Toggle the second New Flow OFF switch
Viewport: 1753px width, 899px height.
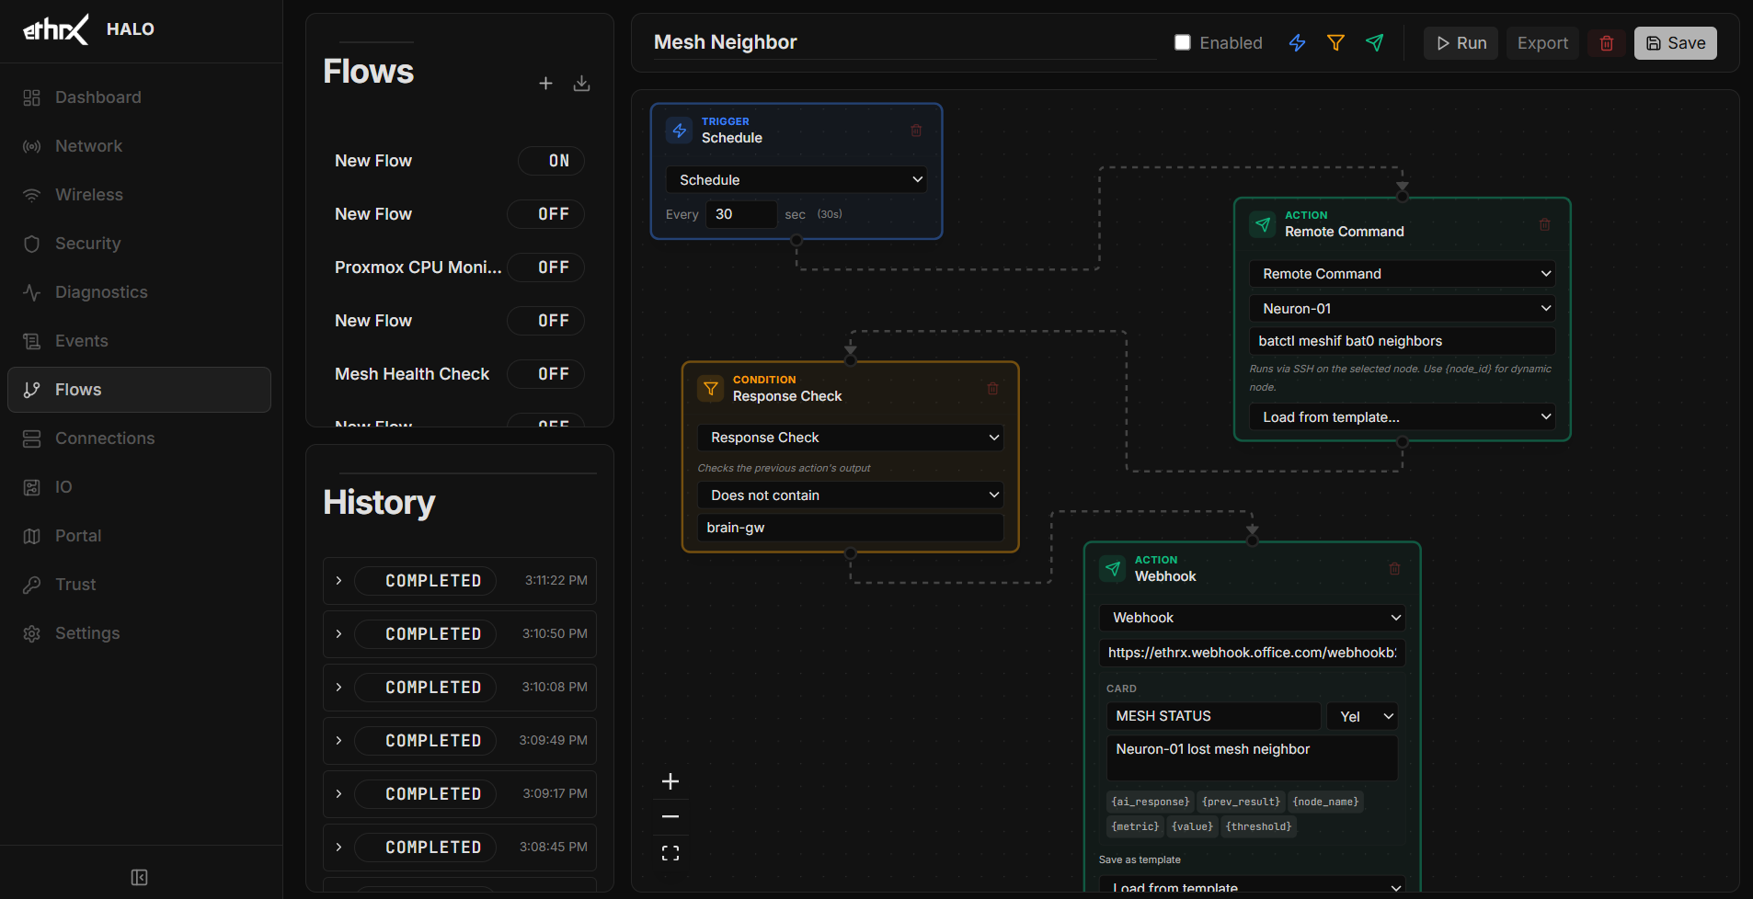(x=546, y=214)
